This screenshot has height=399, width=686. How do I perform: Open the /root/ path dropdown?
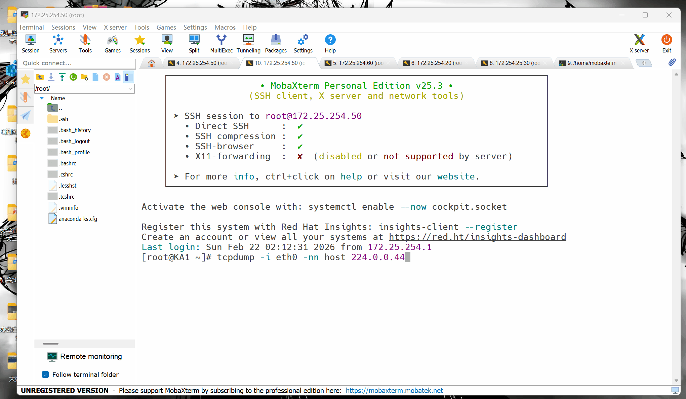130,89
